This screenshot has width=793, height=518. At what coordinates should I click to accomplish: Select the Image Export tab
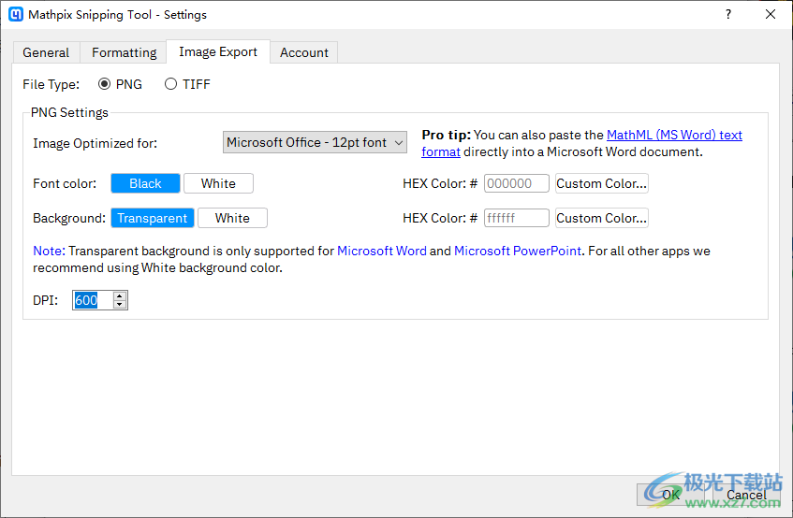[218, 51]
